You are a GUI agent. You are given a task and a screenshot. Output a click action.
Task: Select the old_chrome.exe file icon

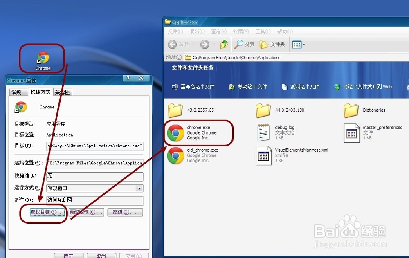pos(175,155)
